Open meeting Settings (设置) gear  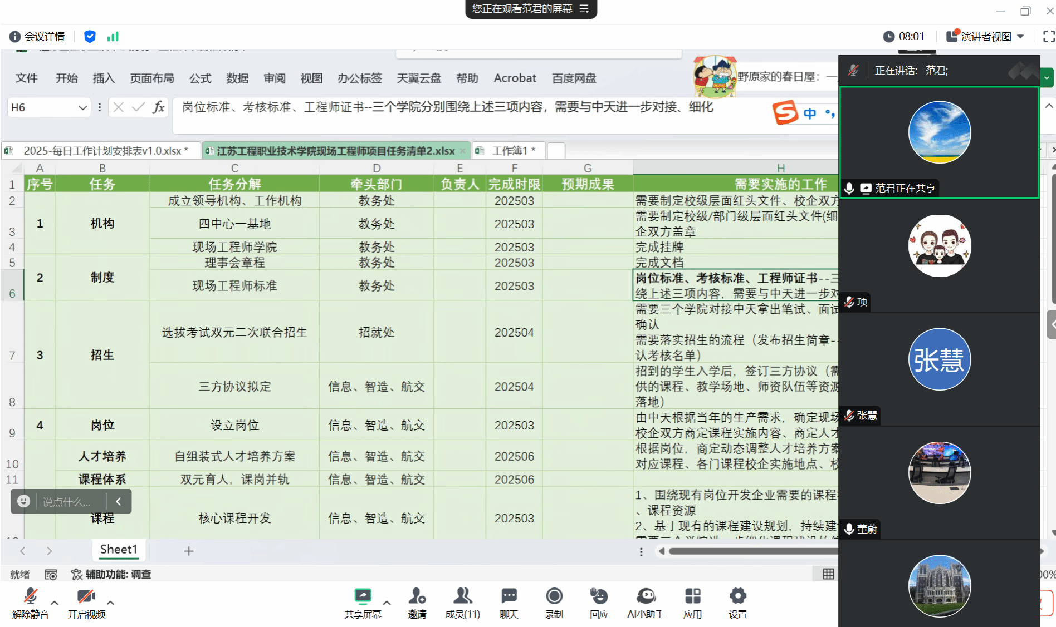pyautogui.click(x=737, y=597)
